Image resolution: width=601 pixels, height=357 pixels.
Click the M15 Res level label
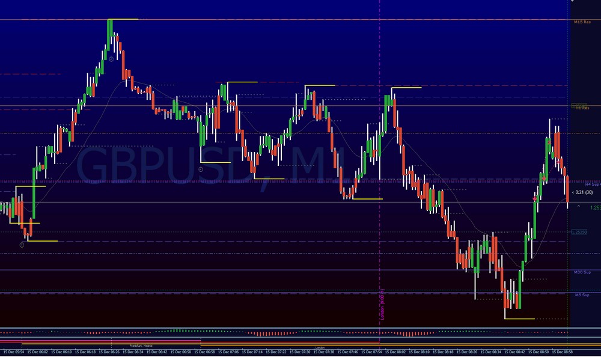point(582,22)
